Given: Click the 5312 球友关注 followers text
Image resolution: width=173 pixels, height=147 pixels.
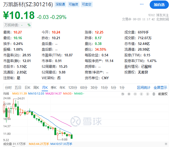Looking at the screenshot, I should pyautogui.click(x=158, y=15).
